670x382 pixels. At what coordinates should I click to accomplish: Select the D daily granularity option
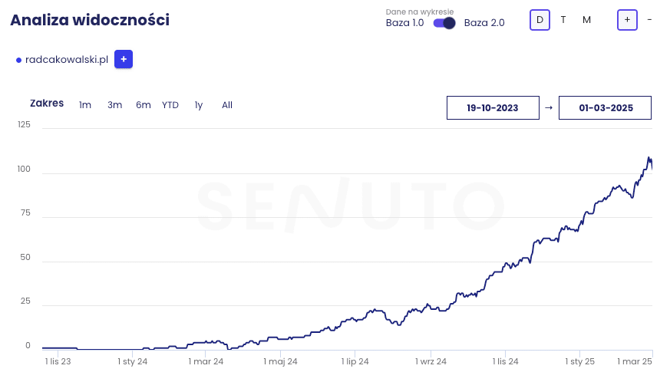tap(540, 20)
